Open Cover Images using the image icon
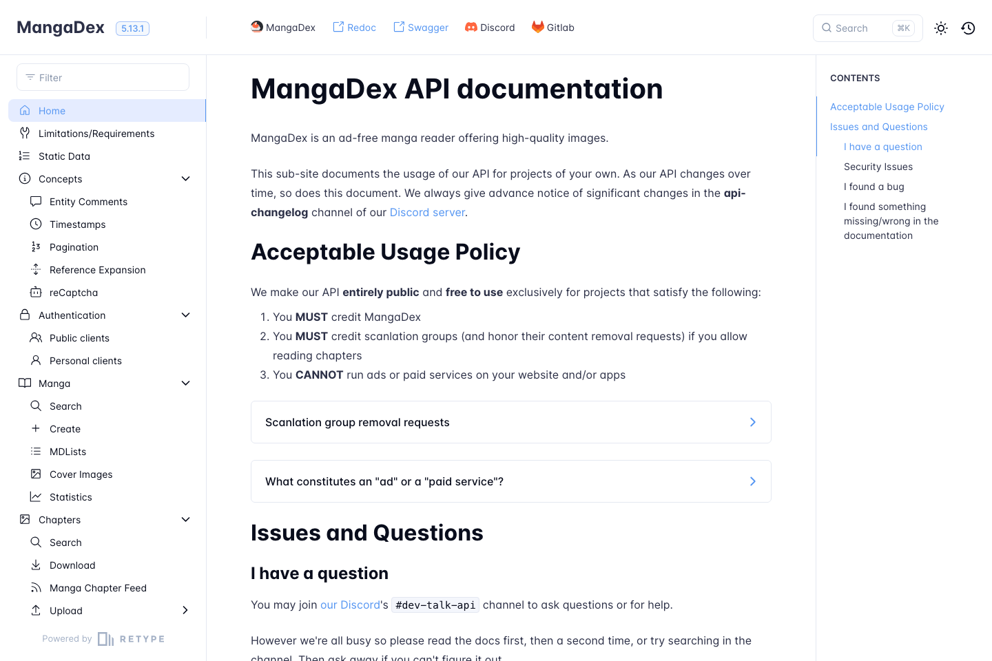Image resolution: width=992 pixels, height=661 pixels. click(x=36, y=474)
